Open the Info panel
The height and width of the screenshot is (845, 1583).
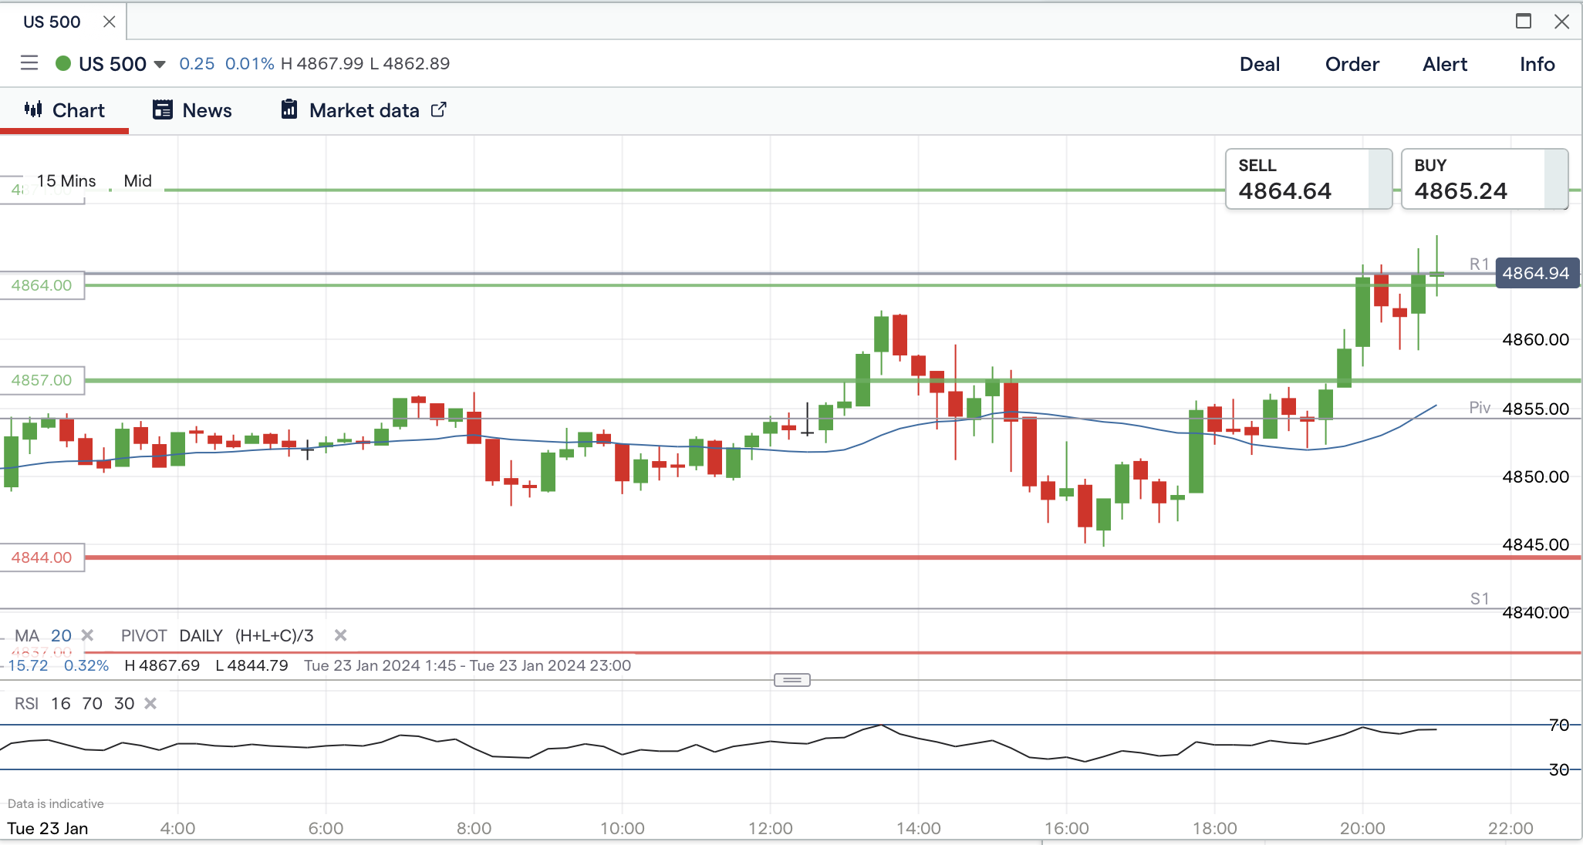point(1537,64)
